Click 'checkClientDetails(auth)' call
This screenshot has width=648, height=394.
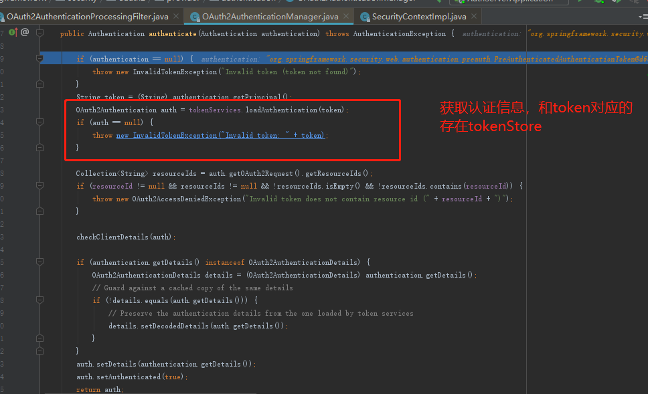click(x=125, y=237)
